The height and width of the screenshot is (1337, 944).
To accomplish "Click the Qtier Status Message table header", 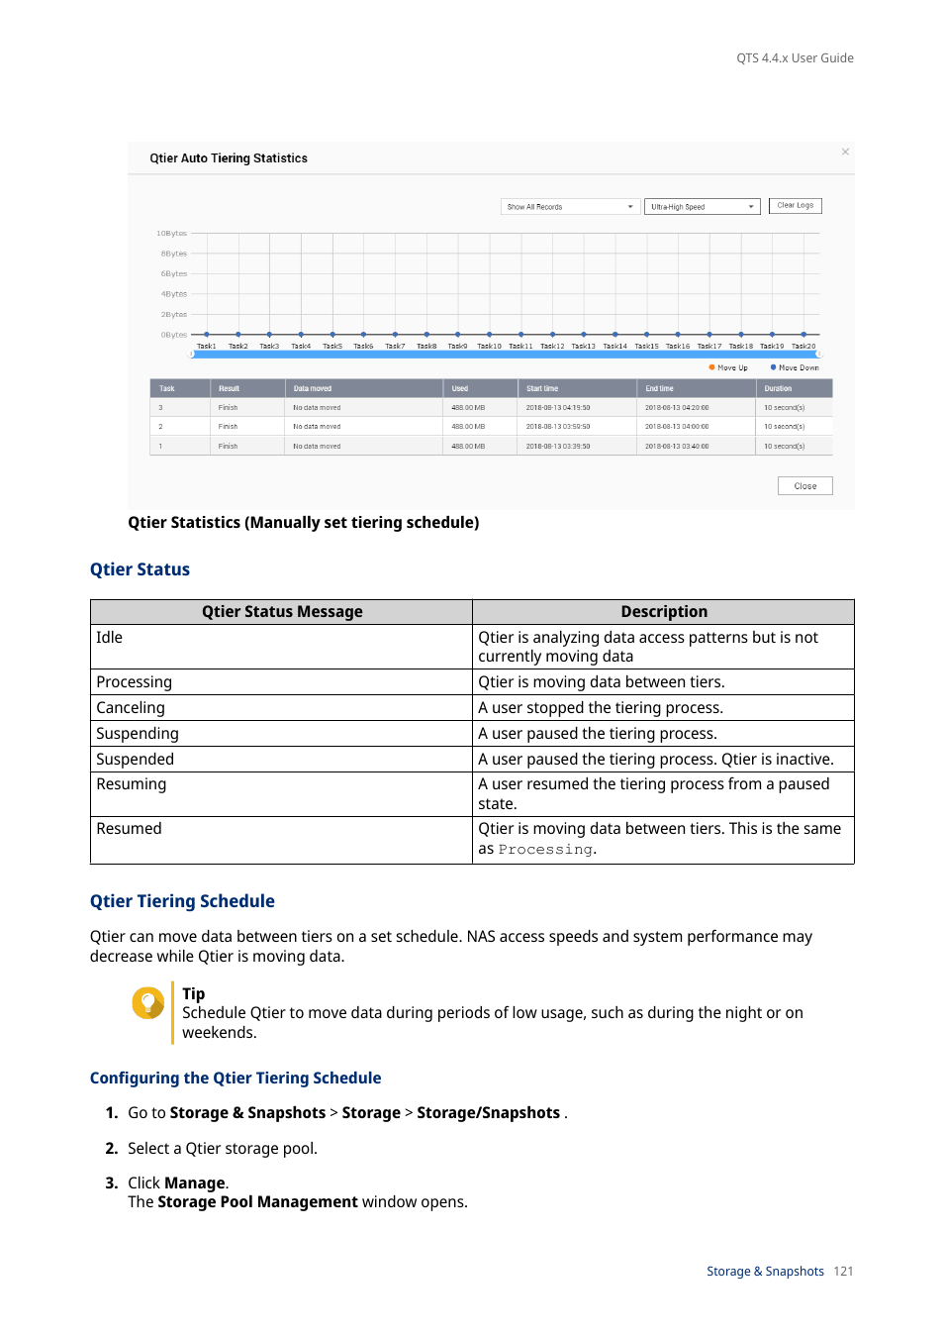I will [282, 612].
